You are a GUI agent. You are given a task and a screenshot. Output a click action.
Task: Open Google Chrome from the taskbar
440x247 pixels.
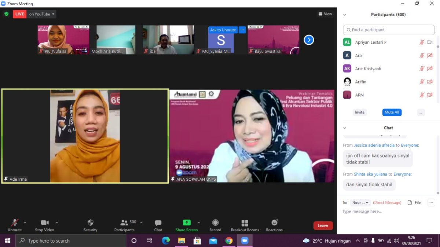click(229, 241)
